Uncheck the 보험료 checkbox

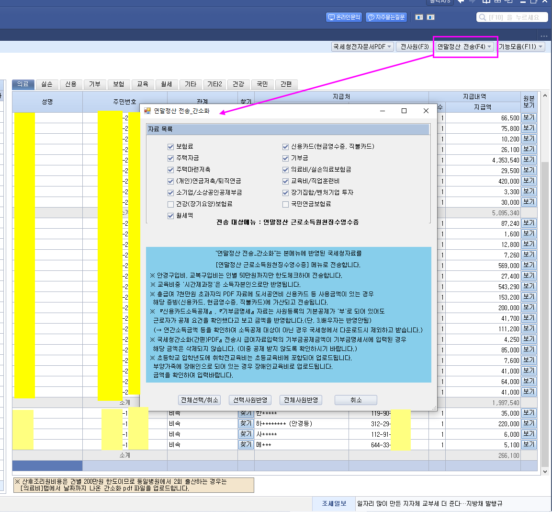(170, 147)
